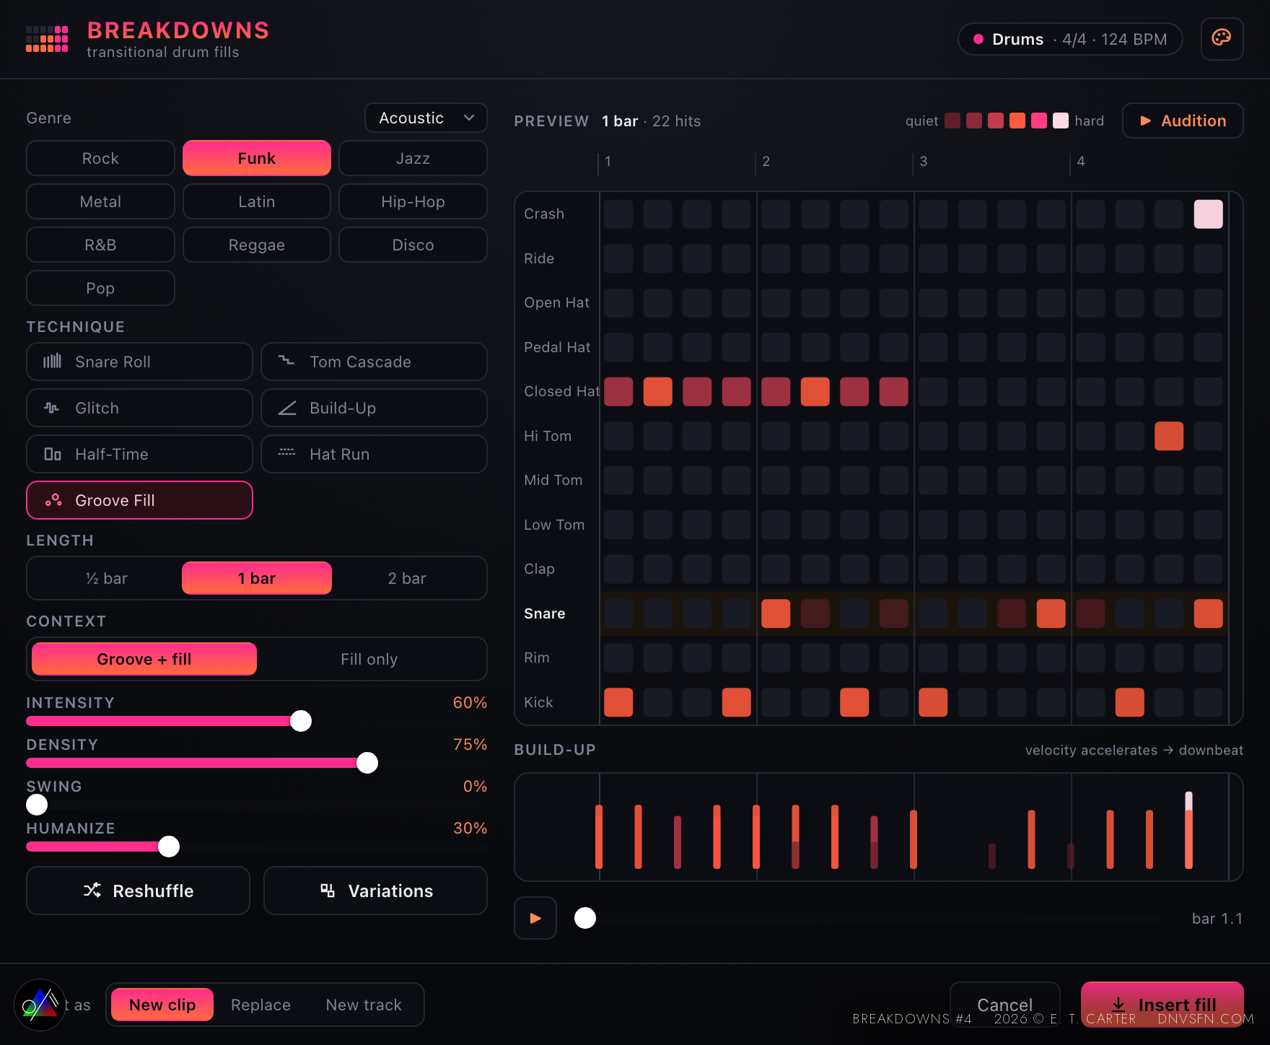Click the Audition play triangle icon
1270x1045 pixels.
tap(1145, 121)
